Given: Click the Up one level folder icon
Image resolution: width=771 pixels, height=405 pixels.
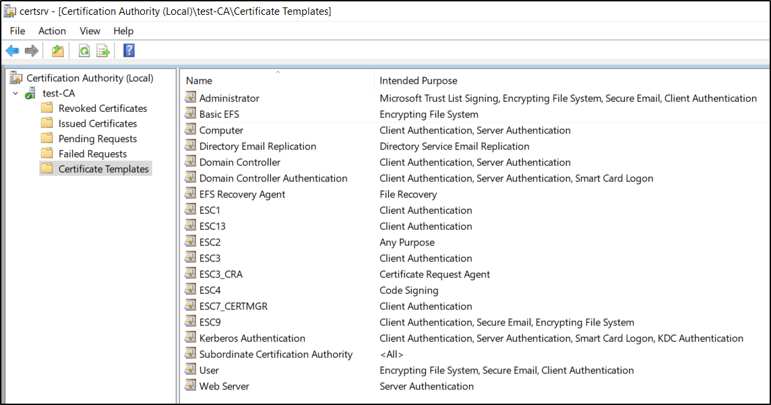Looking at the screenshot, I should coord(58,51).
